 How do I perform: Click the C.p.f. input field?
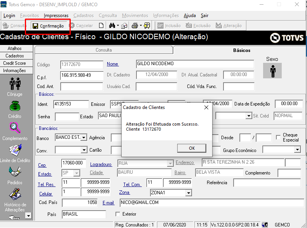(82, 75)
